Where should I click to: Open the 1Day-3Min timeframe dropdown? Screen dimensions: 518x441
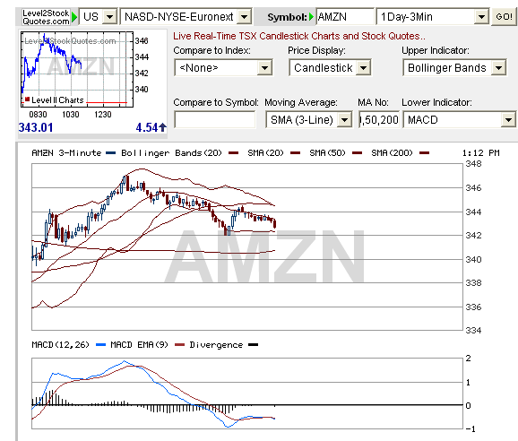(433, 16)
